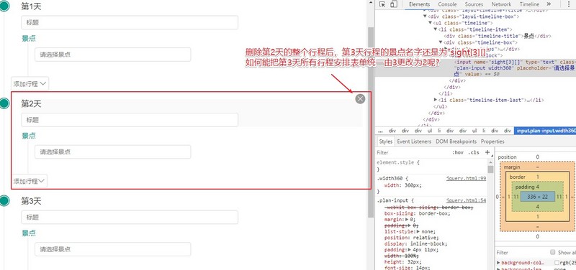
Task: Click the display: inline-block declaration
Action: 415,243
